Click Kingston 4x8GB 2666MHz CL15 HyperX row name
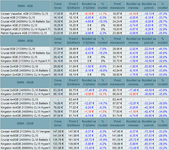Image resolution: width=169 pixels, height=150 pixels. [25, 148]
